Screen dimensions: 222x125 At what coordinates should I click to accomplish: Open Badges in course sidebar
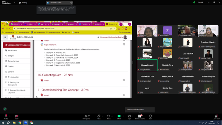tap(17, 56)
